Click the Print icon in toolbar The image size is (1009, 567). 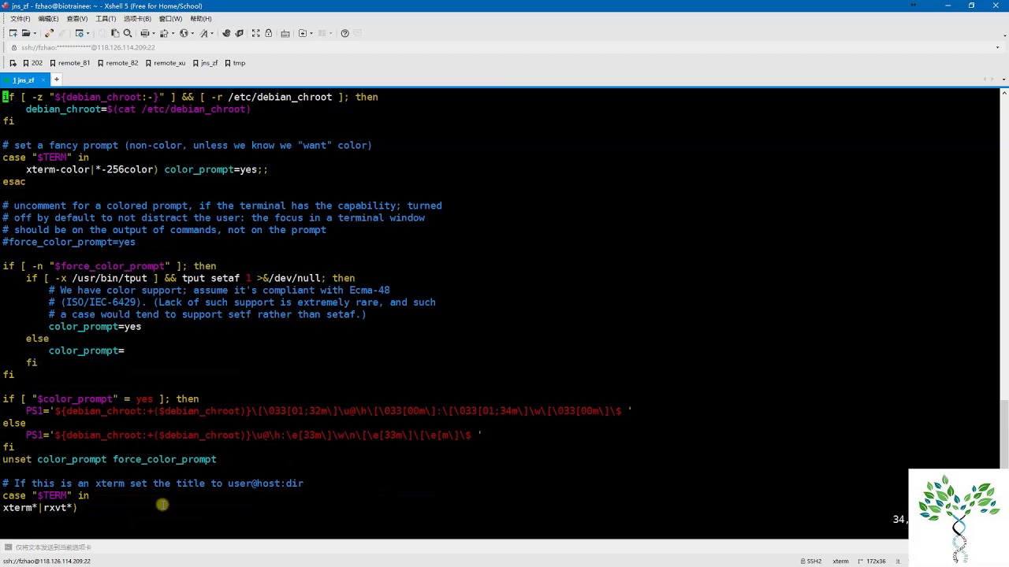(144, 33)
